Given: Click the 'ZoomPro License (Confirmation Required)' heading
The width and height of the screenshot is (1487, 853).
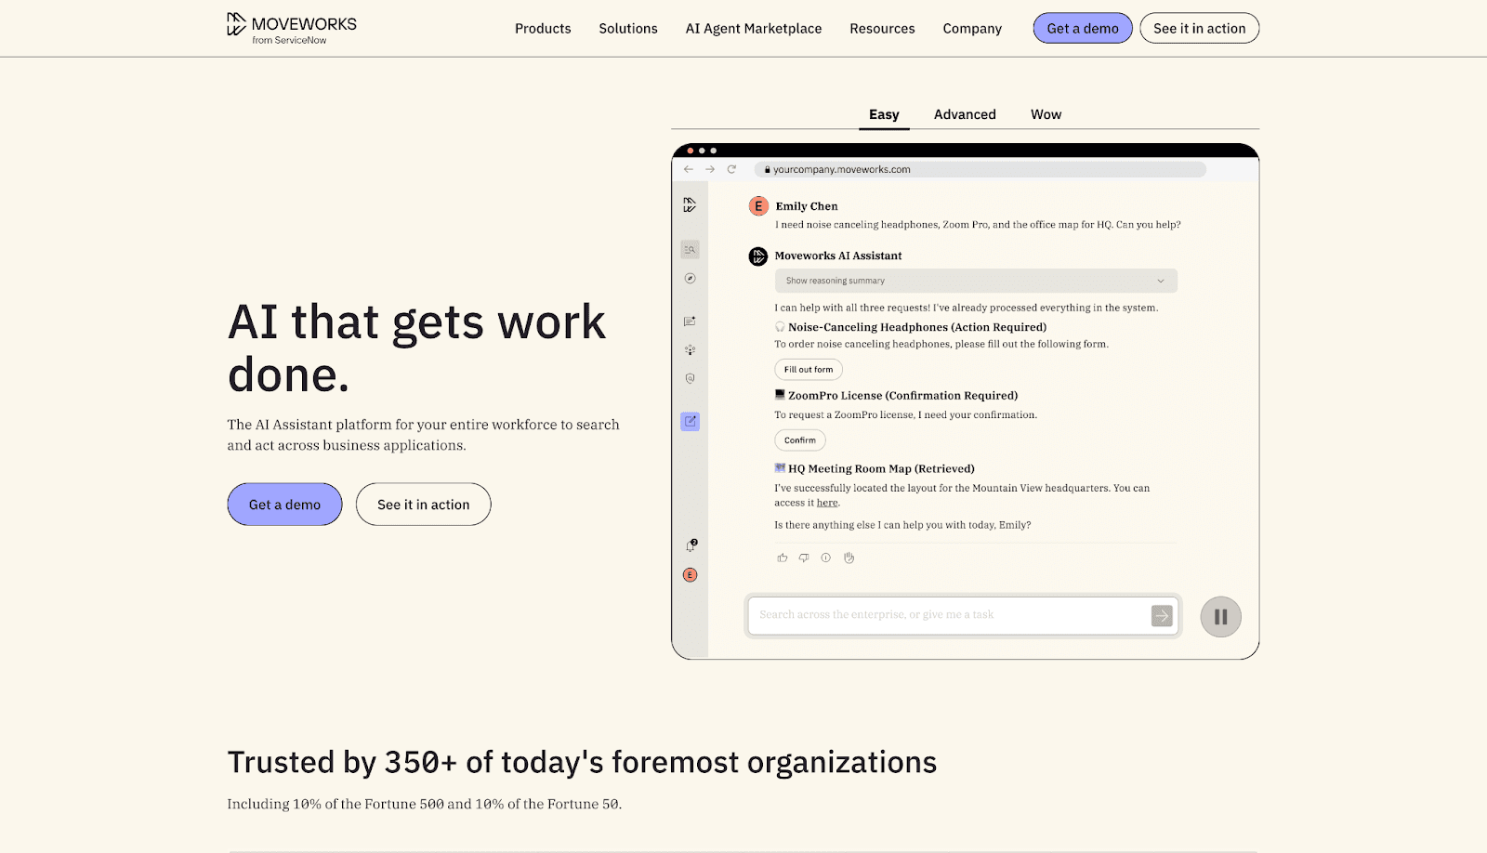Looking at the screenshot, I should 903,396.
